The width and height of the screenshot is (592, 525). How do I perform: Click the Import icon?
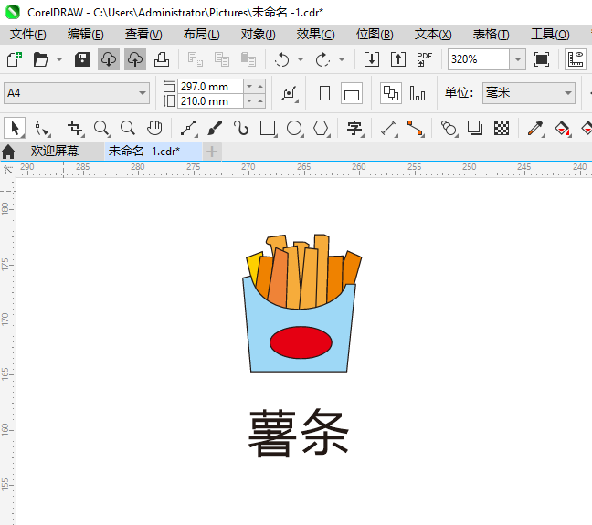tap(372, 59)
